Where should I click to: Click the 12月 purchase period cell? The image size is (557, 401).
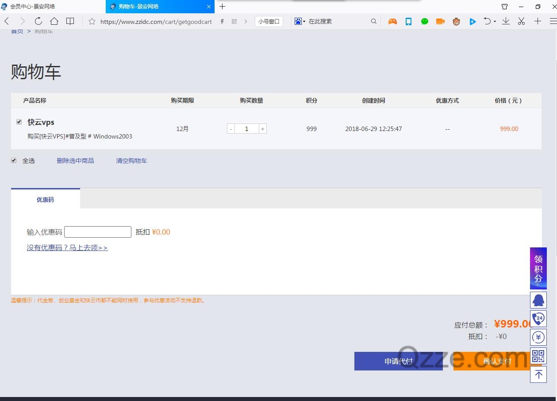(182, 129)
